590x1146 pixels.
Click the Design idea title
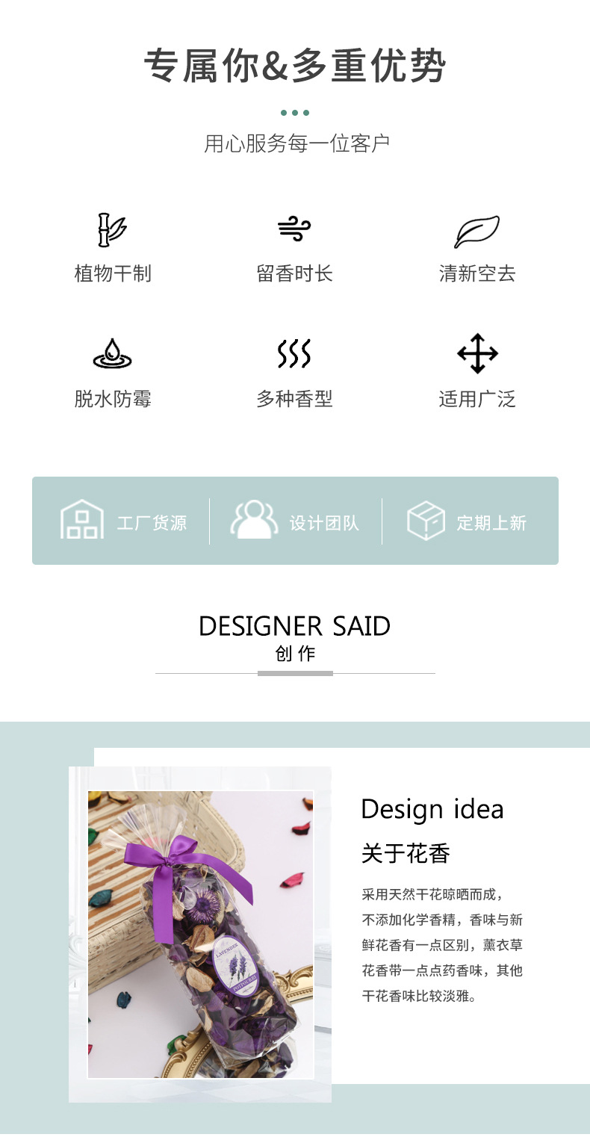tap(432, 809)
